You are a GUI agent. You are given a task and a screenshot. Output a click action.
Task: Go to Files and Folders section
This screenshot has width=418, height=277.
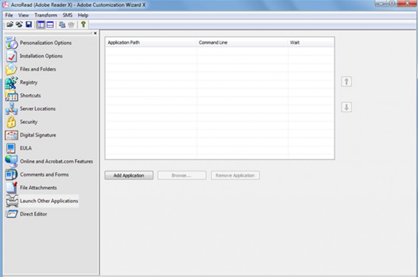(31, 69)
